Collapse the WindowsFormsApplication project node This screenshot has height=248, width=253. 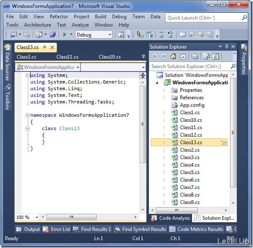pos(157,83)
